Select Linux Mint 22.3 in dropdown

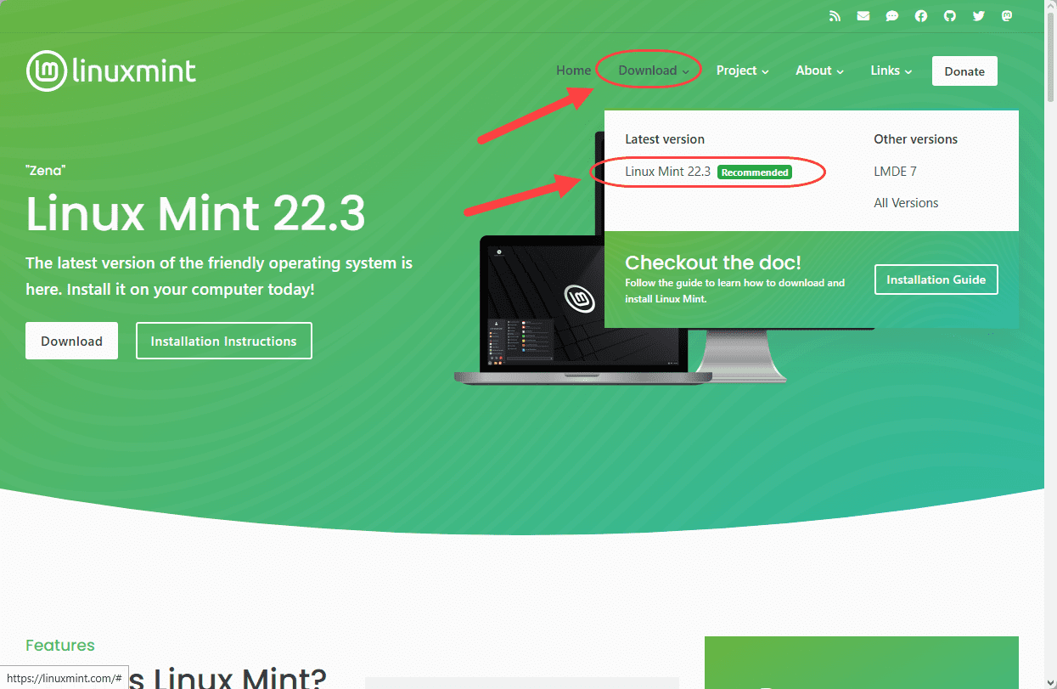point(668,172)
